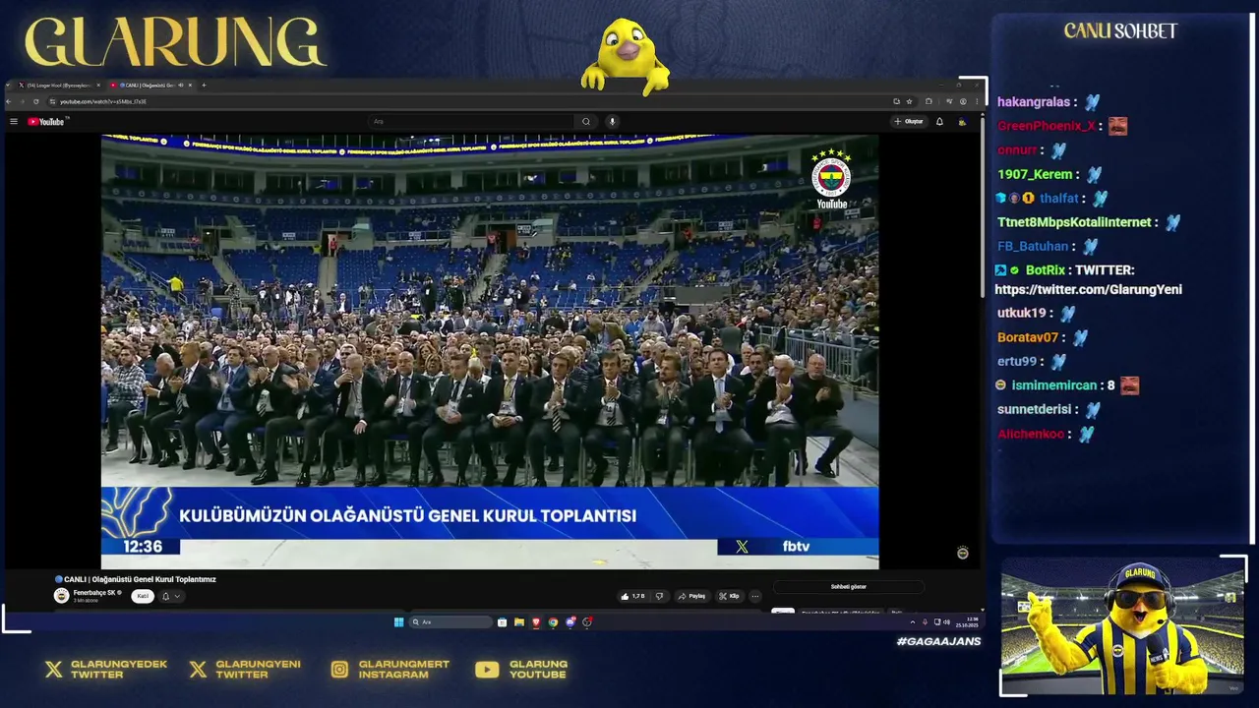Screen dimensions: 1259x708
Task: Switch to the Looper Wool X browser tab
Action: coord(59,86)
